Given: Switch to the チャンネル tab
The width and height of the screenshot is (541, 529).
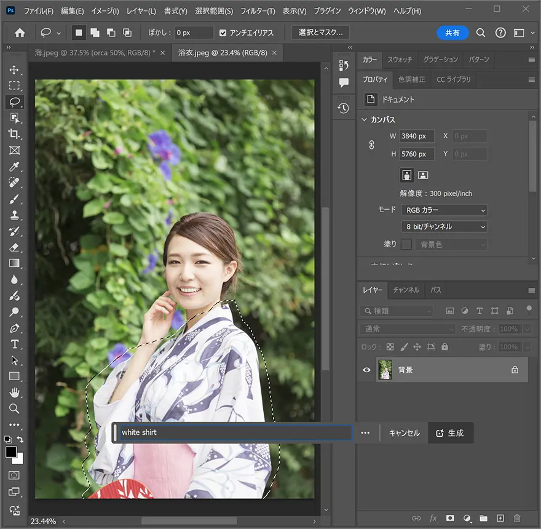Looking at the screenshot, I should (x=406, y=290).
